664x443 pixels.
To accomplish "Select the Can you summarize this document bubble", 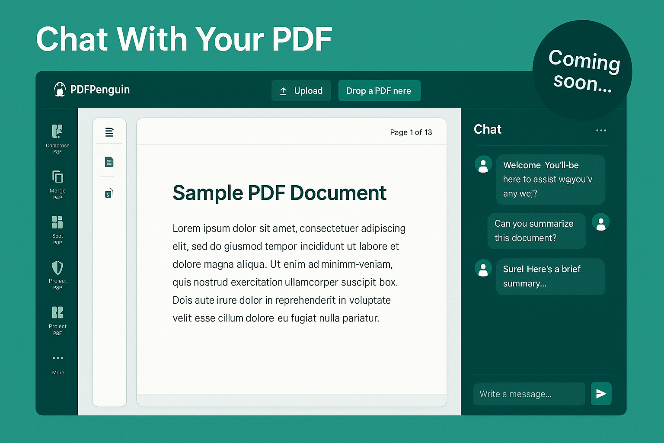I will pyautogui.click(x=536, y=231).
